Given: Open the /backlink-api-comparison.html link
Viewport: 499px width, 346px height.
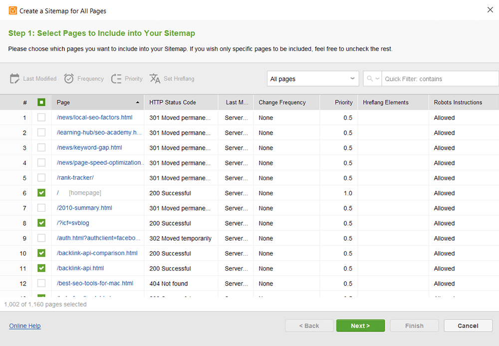Looking at the screenshot, I should tap(97, 253).
